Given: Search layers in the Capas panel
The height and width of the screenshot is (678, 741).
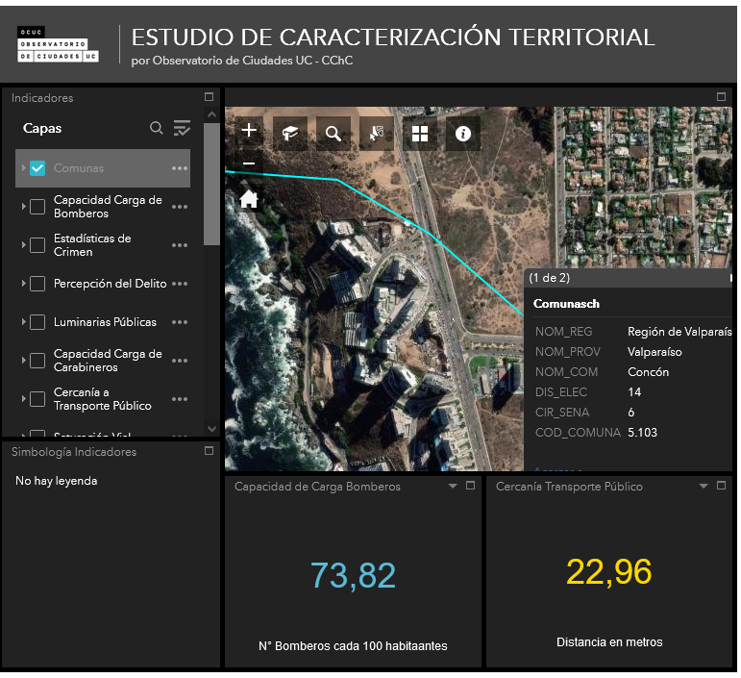Looking at the screenshot, I should tap(157, 128).
